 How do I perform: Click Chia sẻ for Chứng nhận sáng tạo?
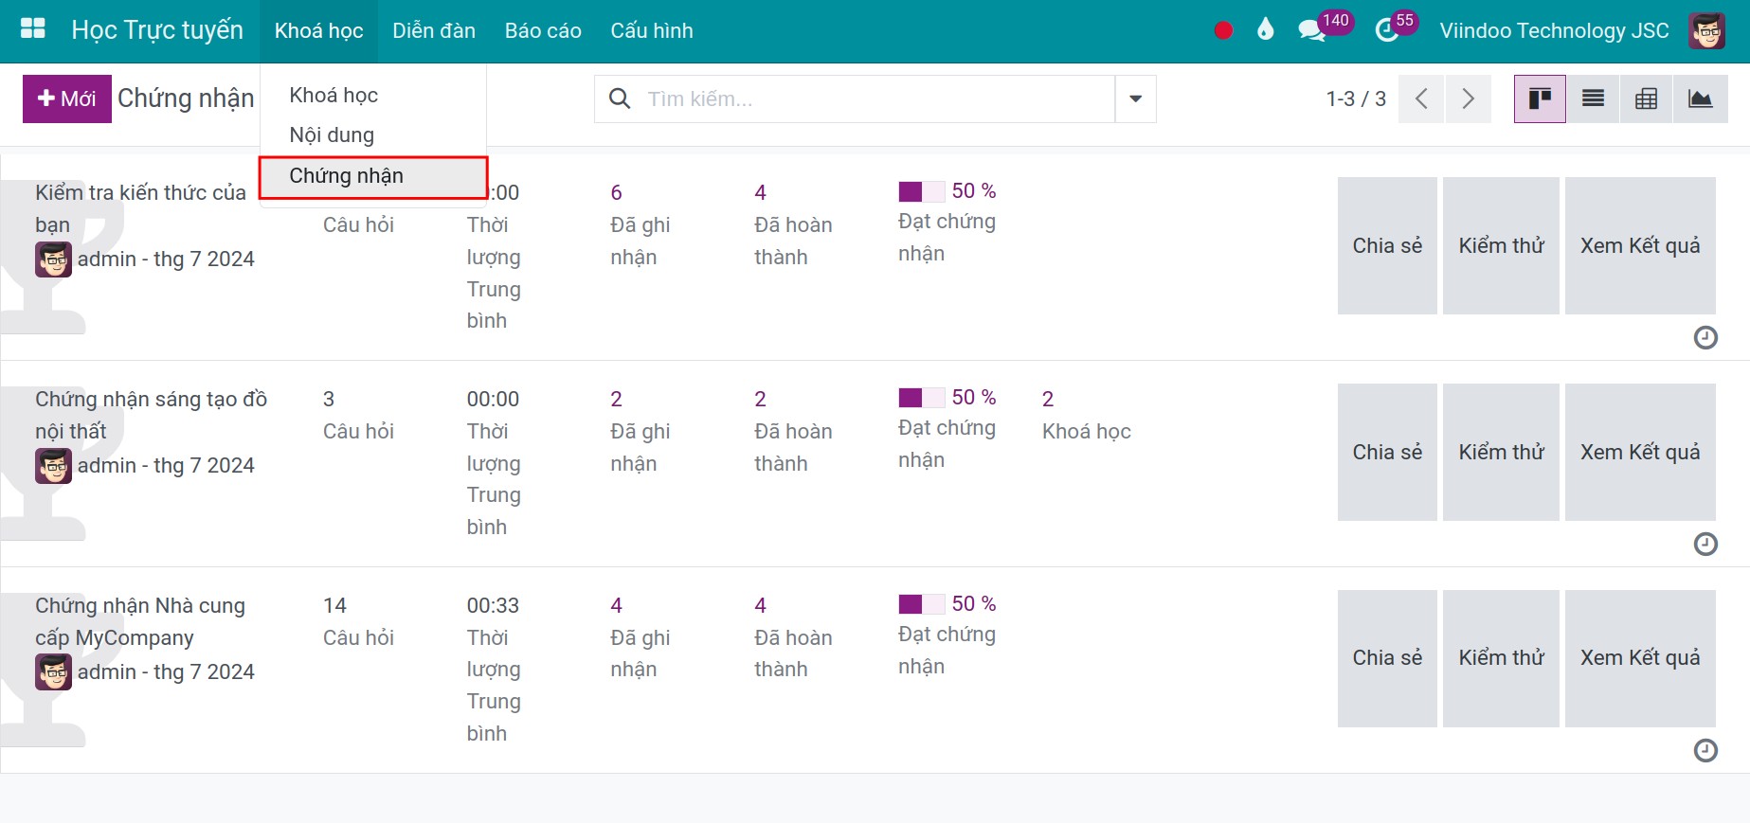1387,452
